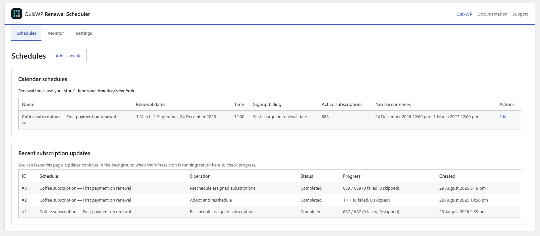Viewport: 540px width, 236px height.
Task: Open the Schedules tab
Action: [x=26, y=33]
